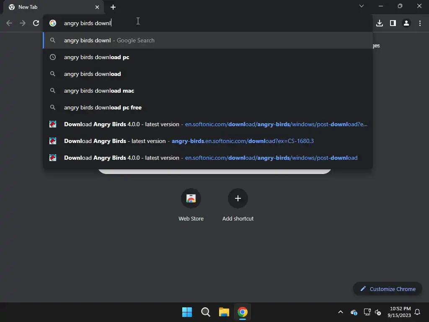The image size is (429, 322).
Task: Click Angry Birds favicon of CS-1680.3 result
Action: point(53,141)
